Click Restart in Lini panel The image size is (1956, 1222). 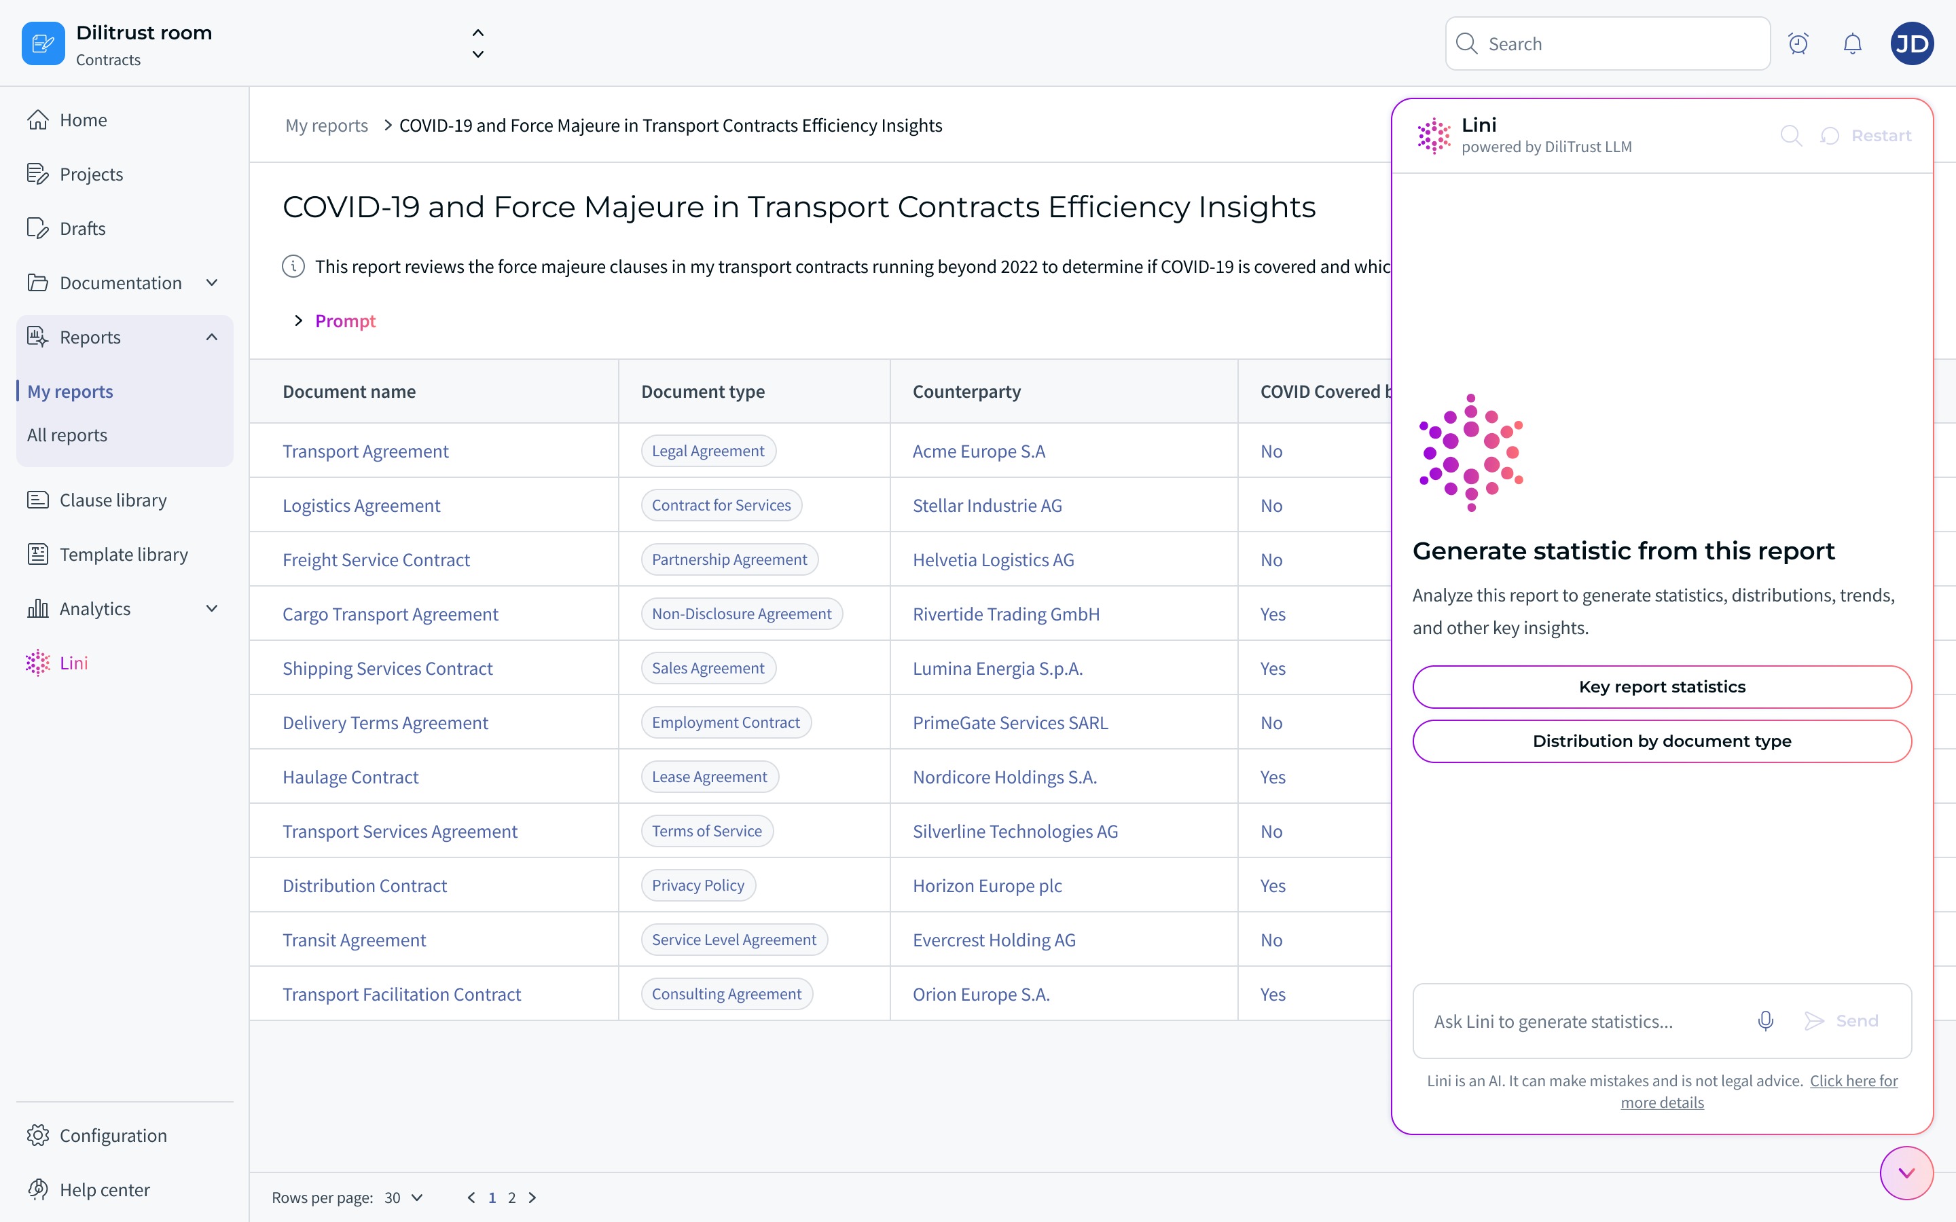click(x=1866, y=136)
